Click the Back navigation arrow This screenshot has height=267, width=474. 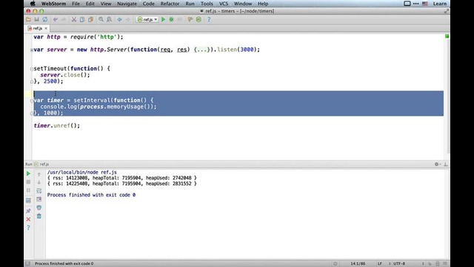120,19
